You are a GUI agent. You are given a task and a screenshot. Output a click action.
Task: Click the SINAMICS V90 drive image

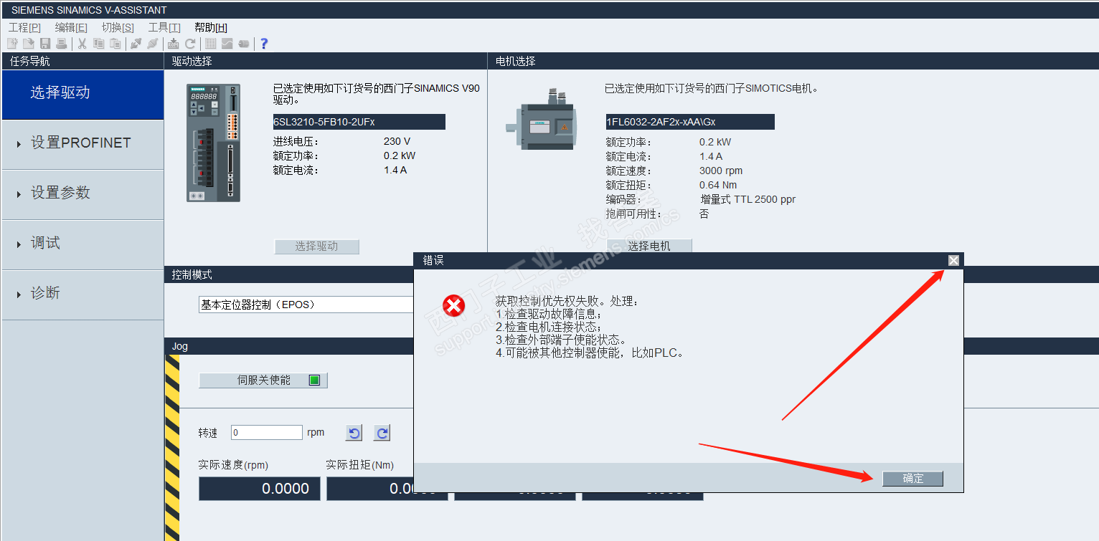pos(213,143)
